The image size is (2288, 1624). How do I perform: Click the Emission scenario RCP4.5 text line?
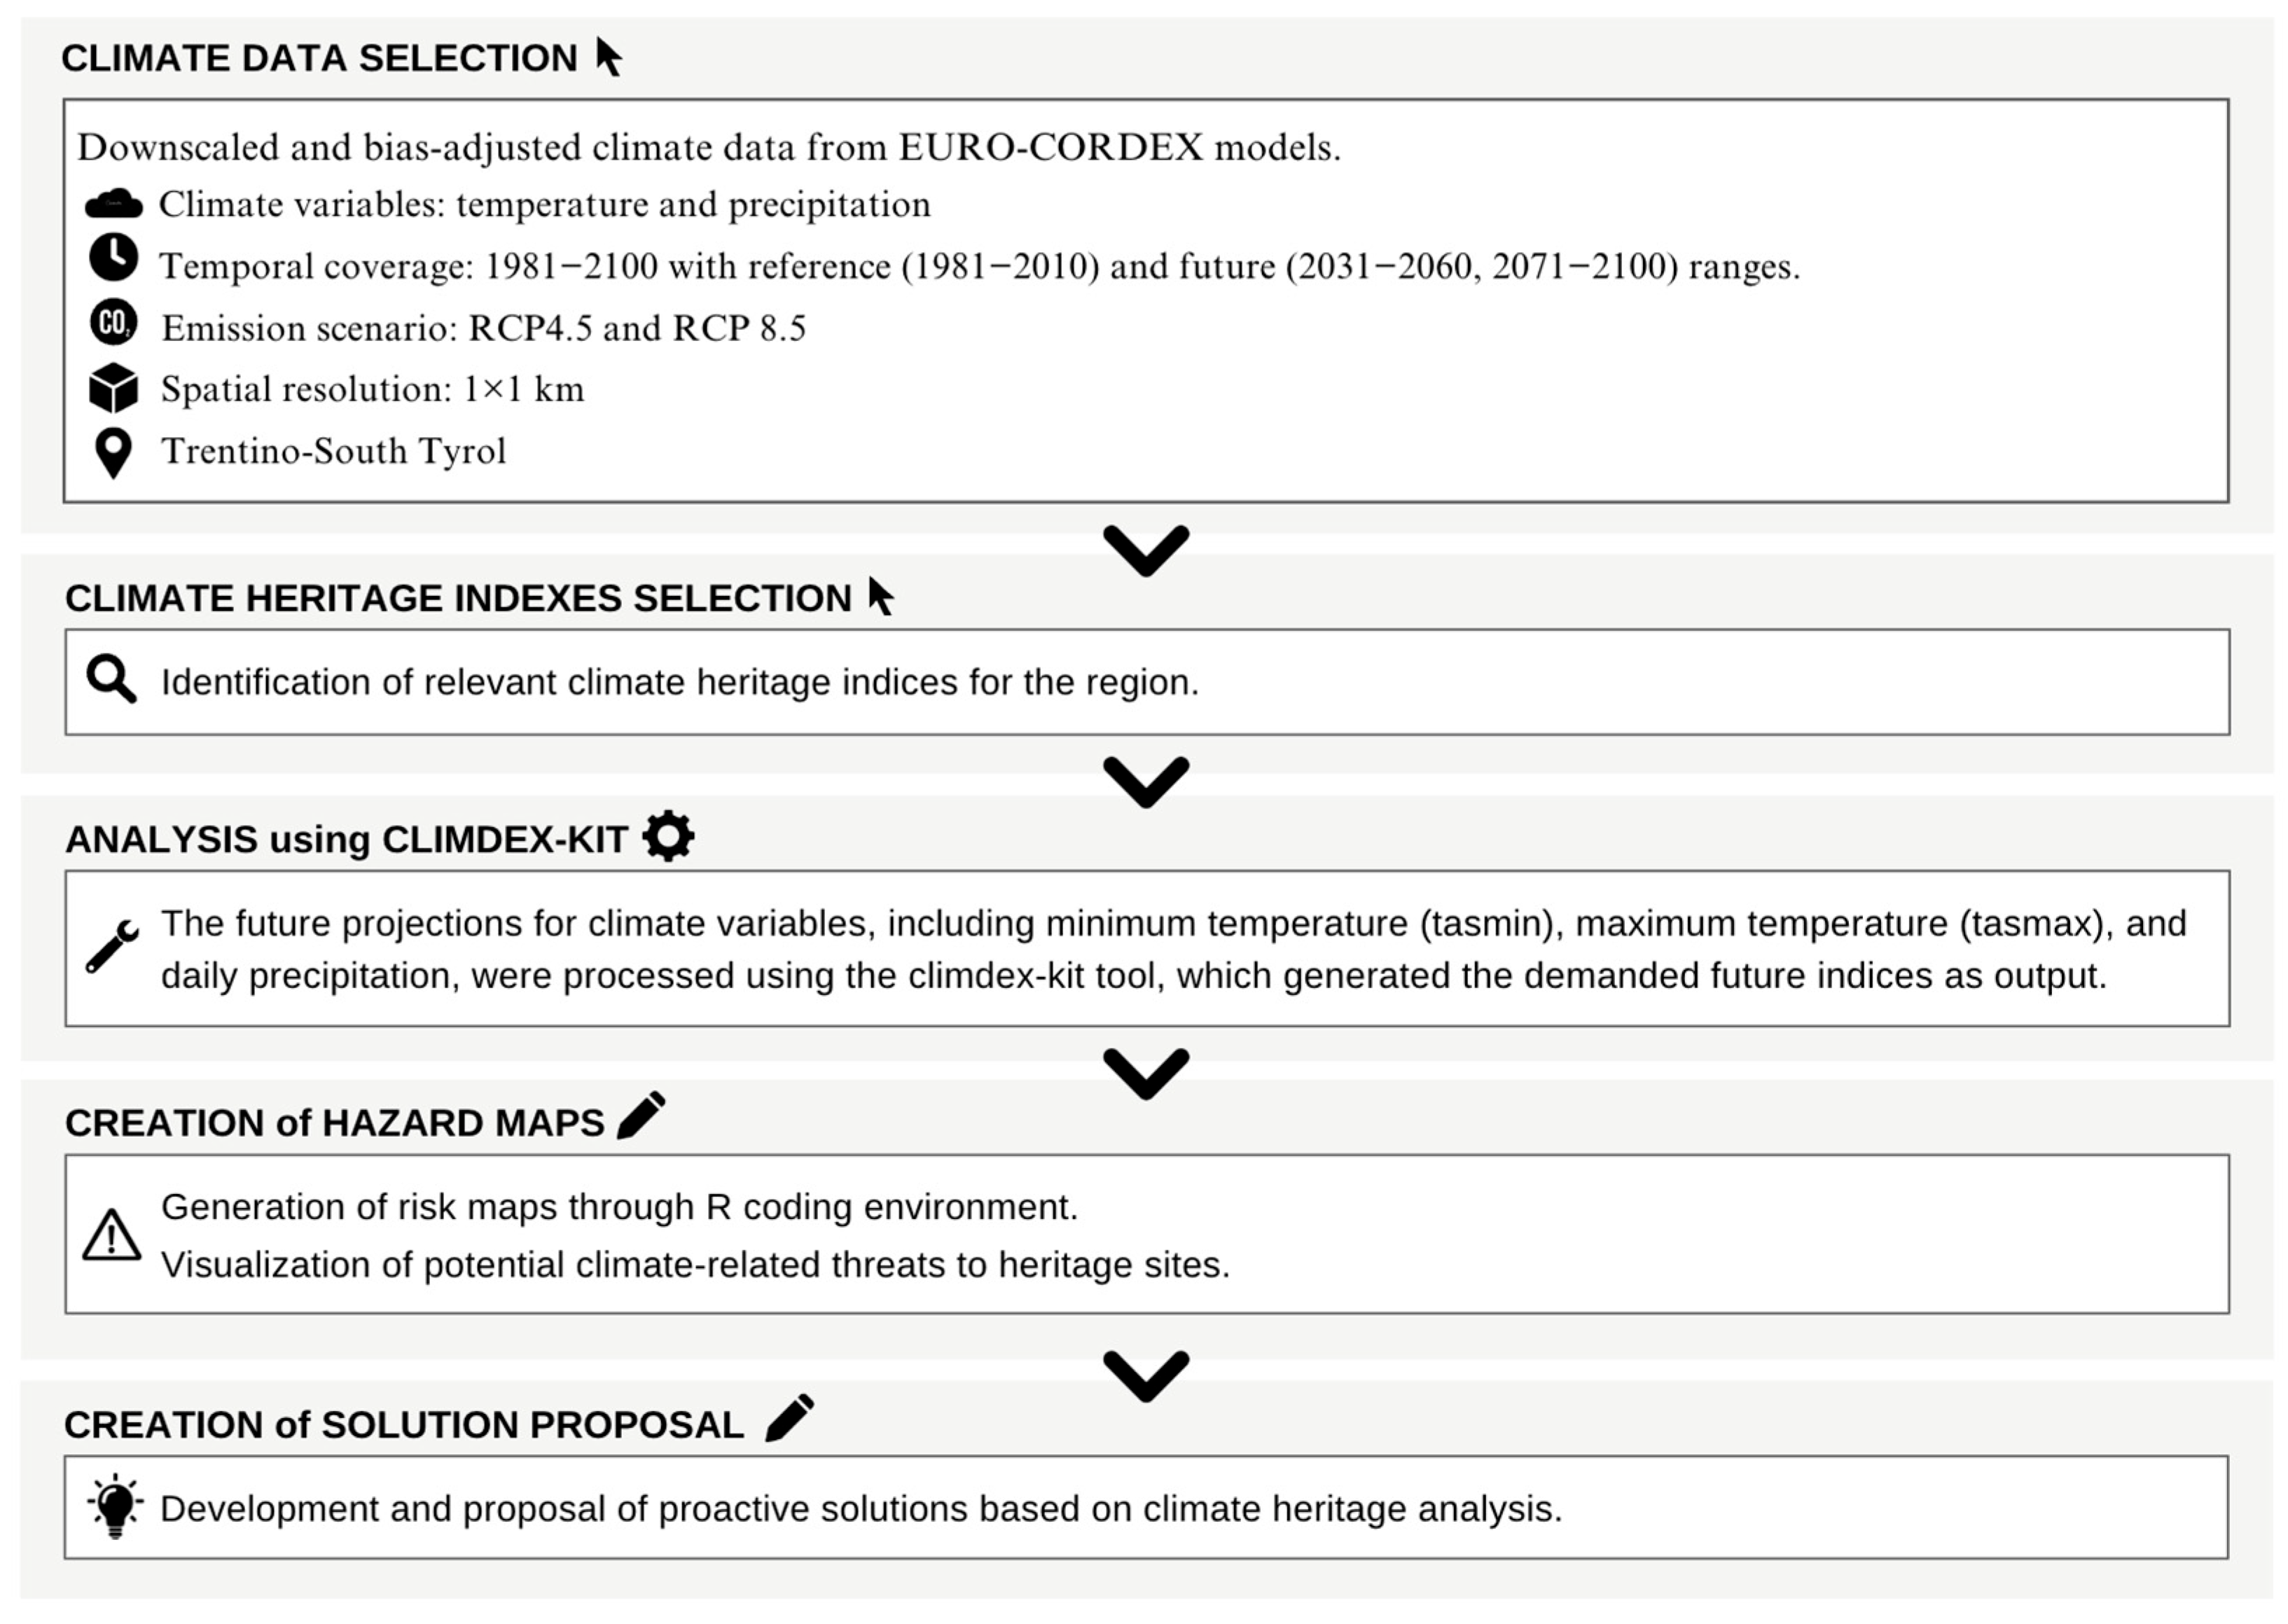tap(483, 328)
